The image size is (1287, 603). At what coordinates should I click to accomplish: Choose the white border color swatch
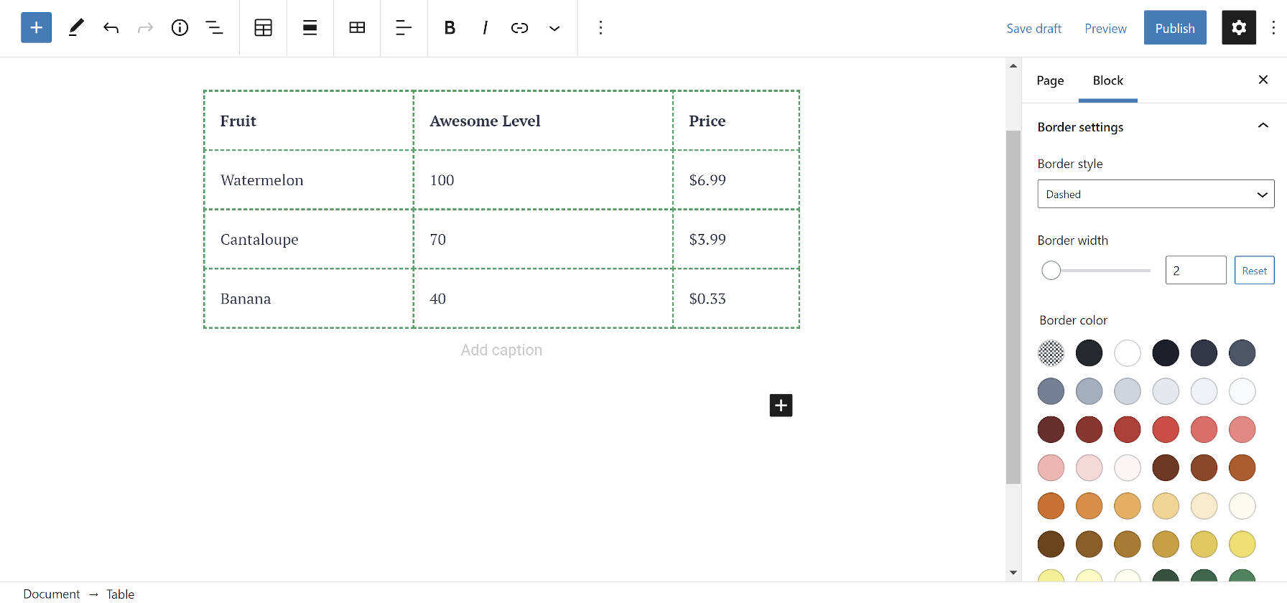coord(1127,352)
